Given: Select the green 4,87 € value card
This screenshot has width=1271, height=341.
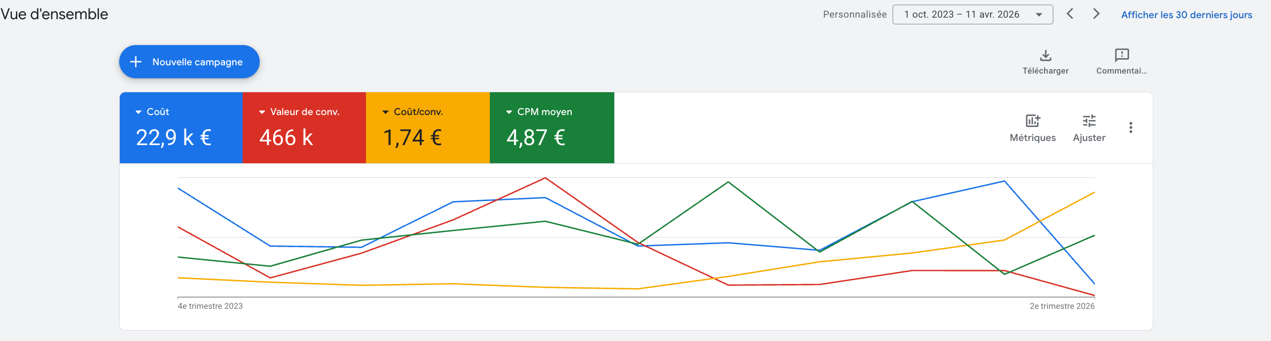Looking at the screenshot, I should 552,137.
